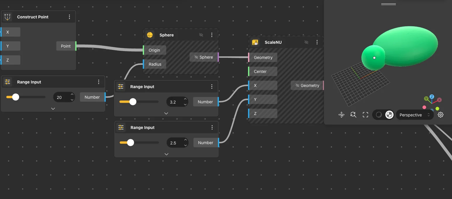
Task: Click the fullscreen frame icon in the viewer
Action: pos(365,115)
